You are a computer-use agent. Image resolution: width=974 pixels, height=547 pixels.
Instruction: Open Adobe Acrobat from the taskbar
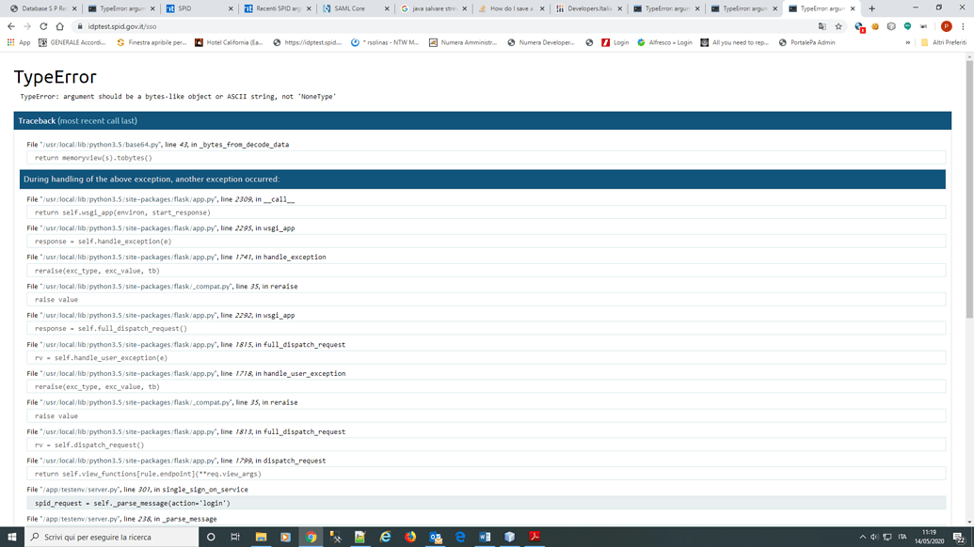(x=535, y=537)
